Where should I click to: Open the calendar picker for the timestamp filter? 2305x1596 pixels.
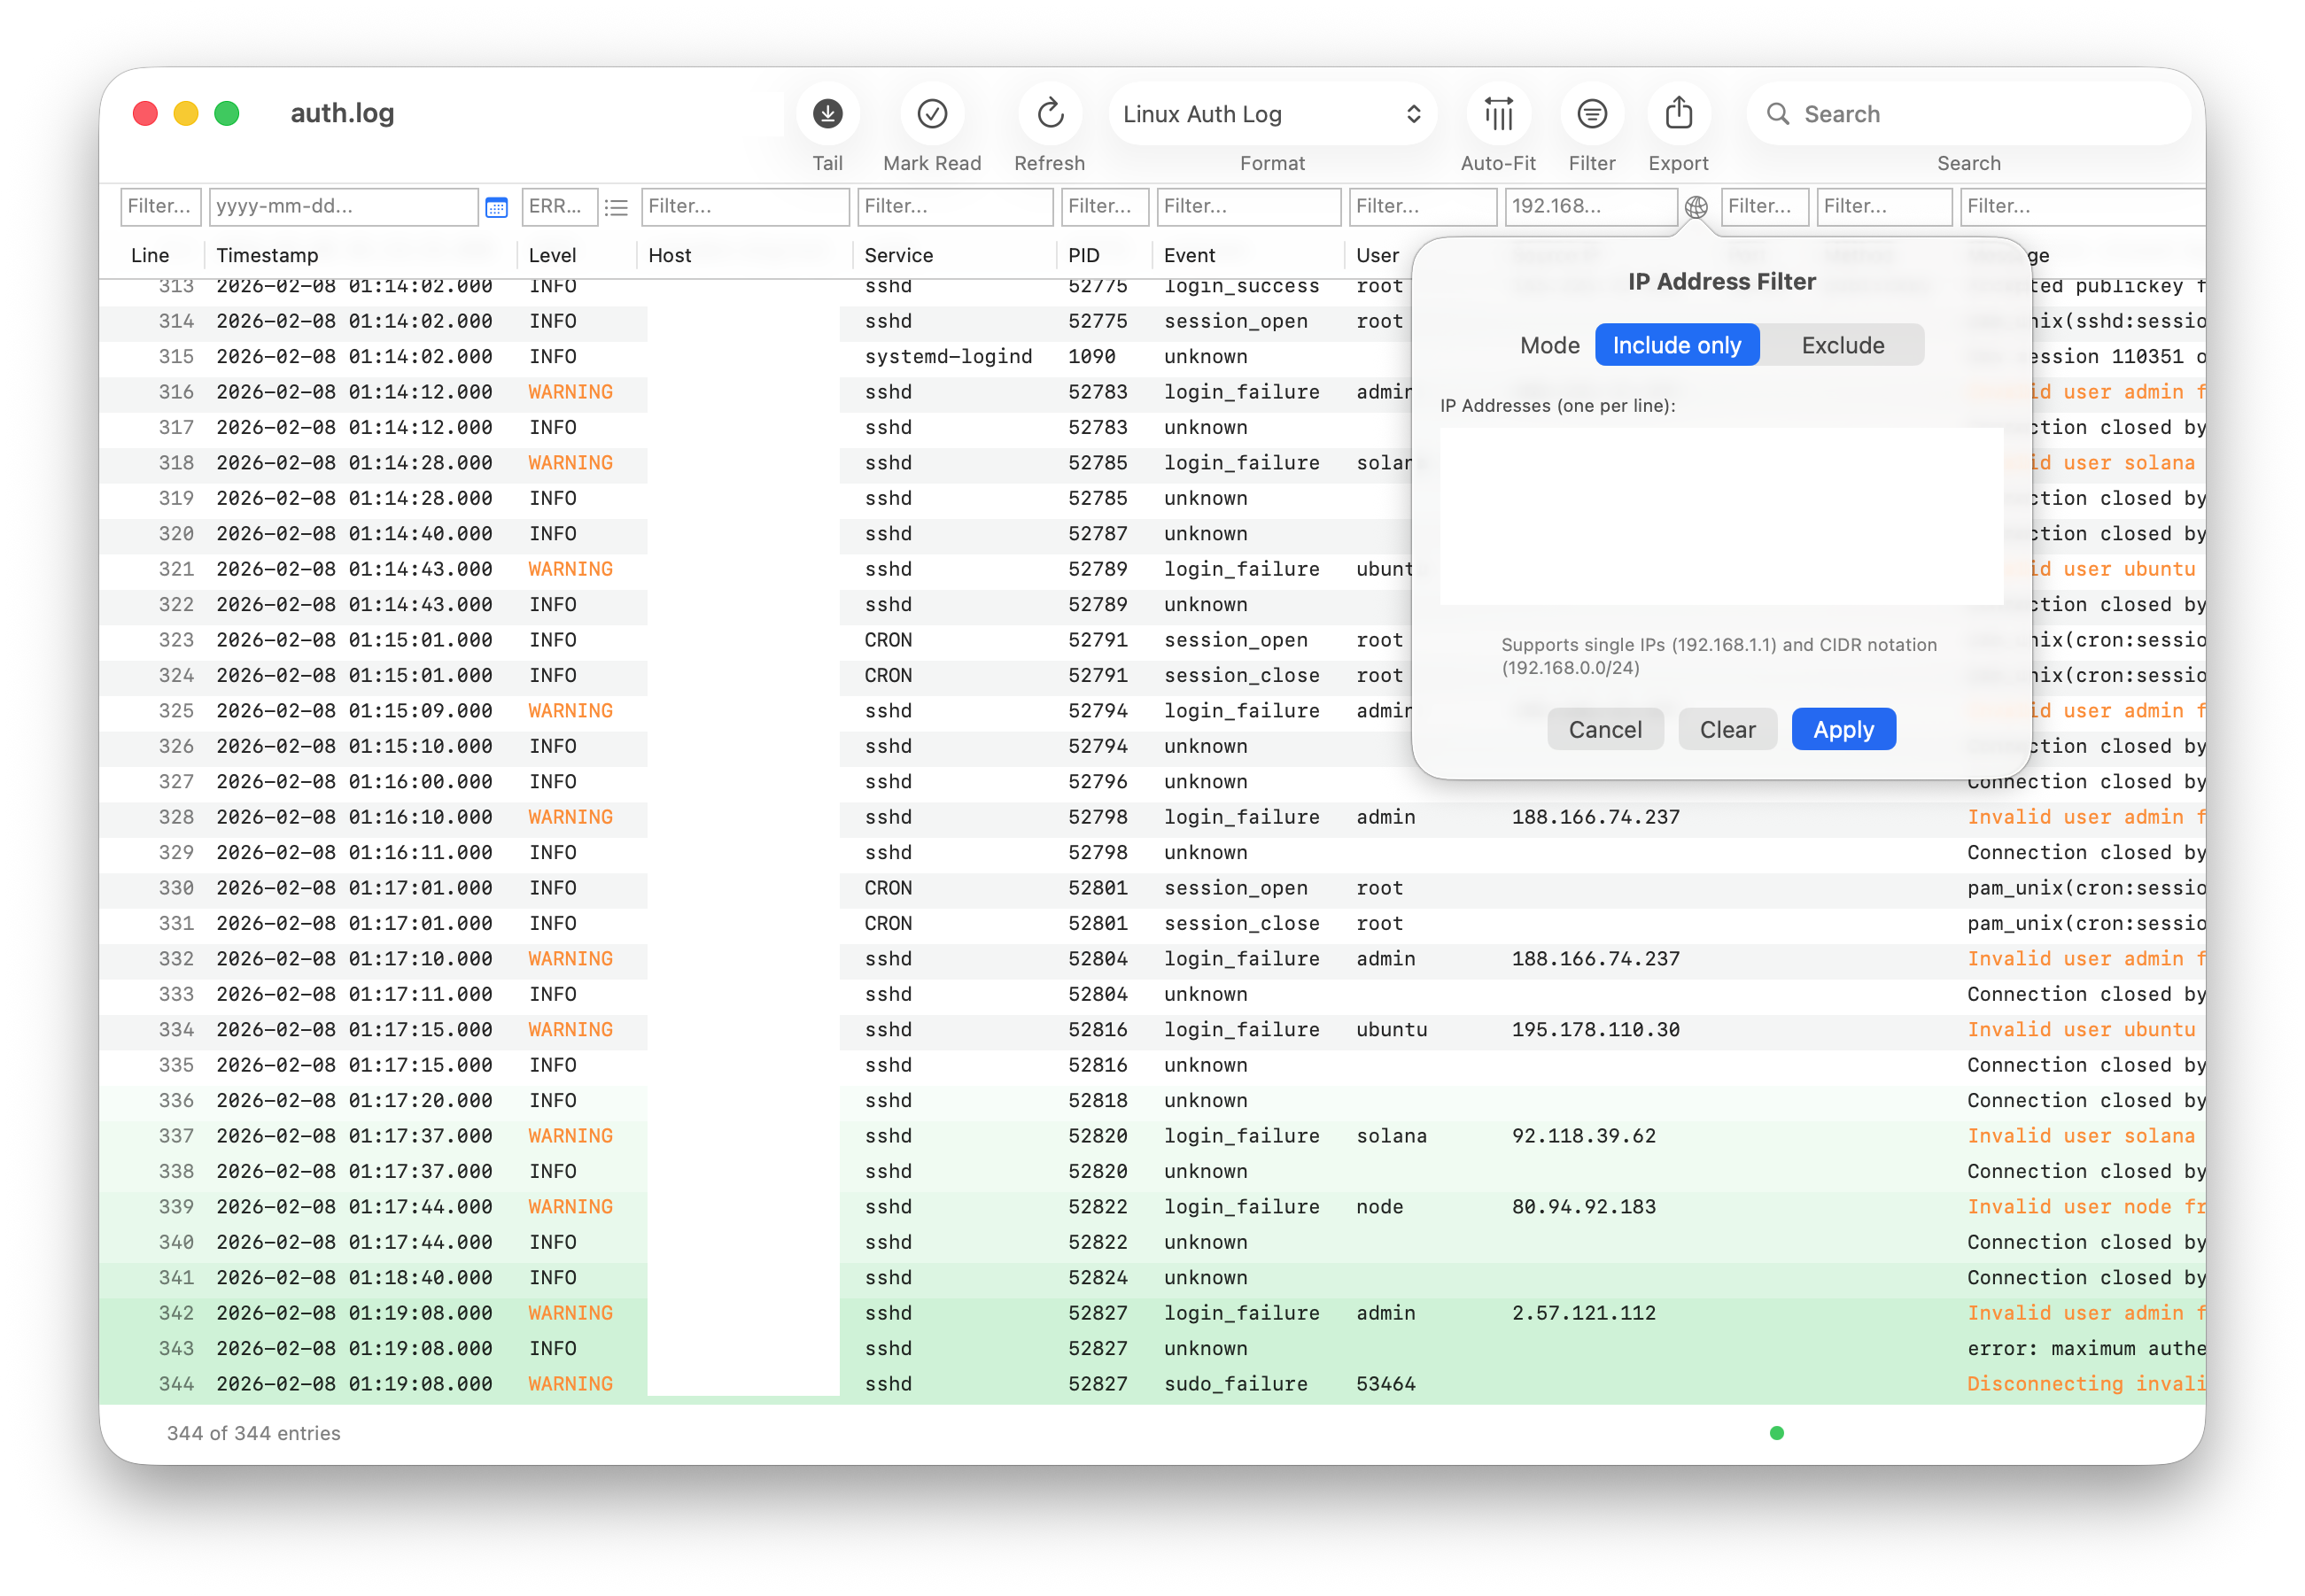pyautogui.click(x=496, y=207)
